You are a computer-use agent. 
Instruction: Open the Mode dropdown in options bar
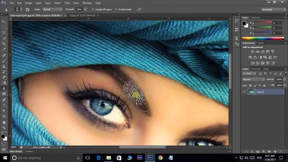(x=52, y=9)
